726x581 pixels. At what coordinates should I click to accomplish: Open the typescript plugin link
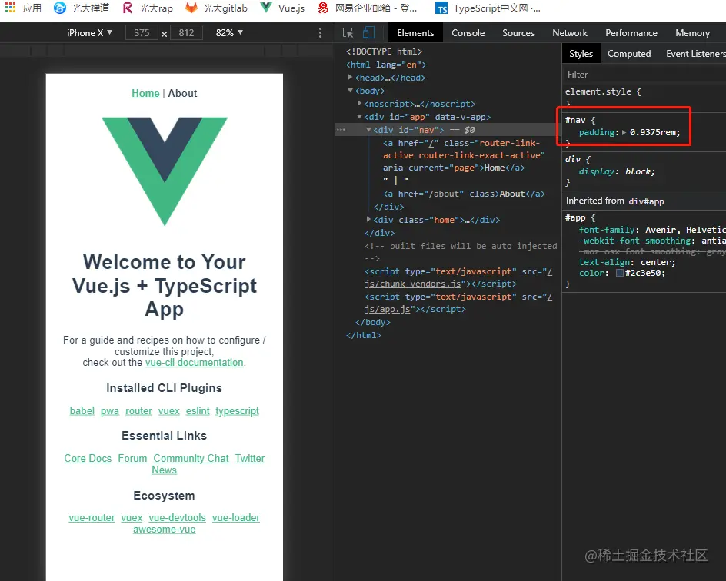tap(237, 410)
